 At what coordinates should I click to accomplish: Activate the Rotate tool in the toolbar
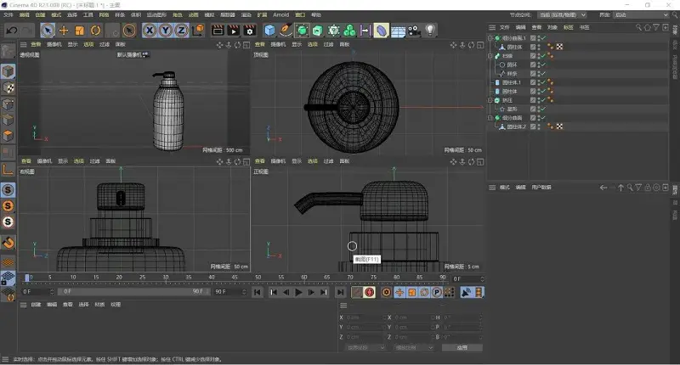click(x=95, y=31)
